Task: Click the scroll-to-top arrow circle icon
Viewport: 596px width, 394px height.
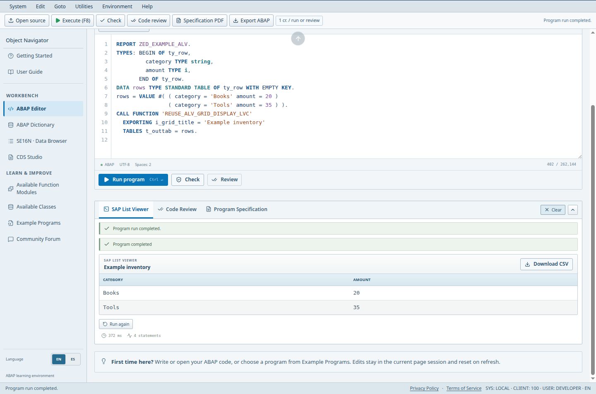Action: (x=298, y=38)
